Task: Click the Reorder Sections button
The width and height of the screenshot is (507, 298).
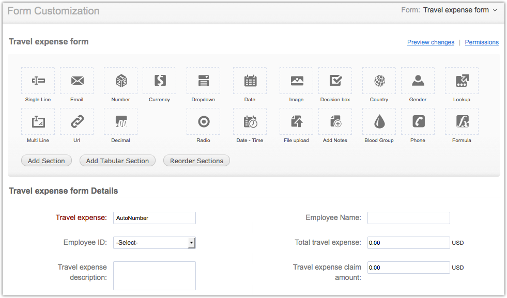Action: (196, 161)
